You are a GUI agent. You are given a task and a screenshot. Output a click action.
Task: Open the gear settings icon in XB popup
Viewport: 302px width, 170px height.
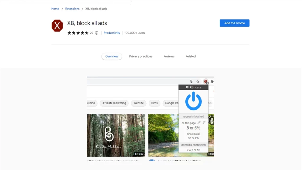[x=187, y=87]
